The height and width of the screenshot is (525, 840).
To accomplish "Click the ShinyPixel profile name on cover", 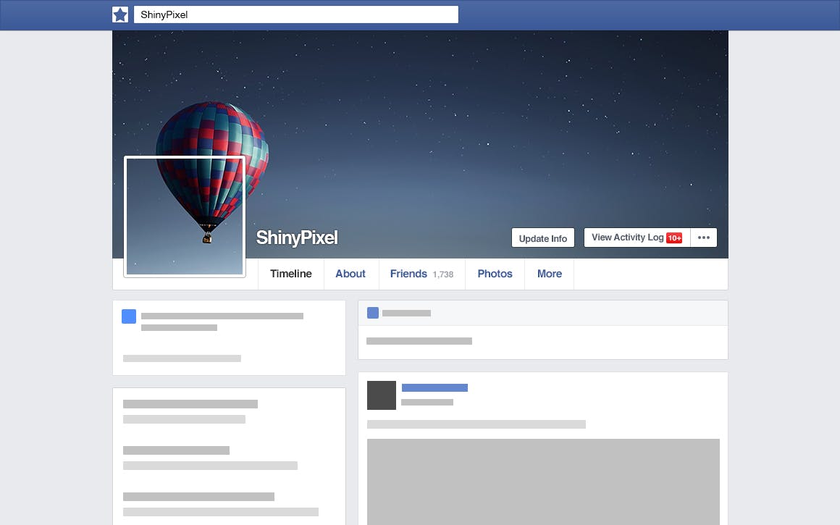I will click(297, 238).
